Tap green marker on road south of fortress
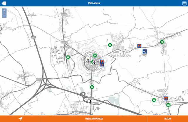 coord(92,87)
